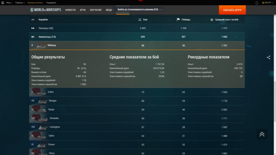Open the НОВОСТИ menu item
The width and height of the screenshot is (276, 155).
point(70,10)
